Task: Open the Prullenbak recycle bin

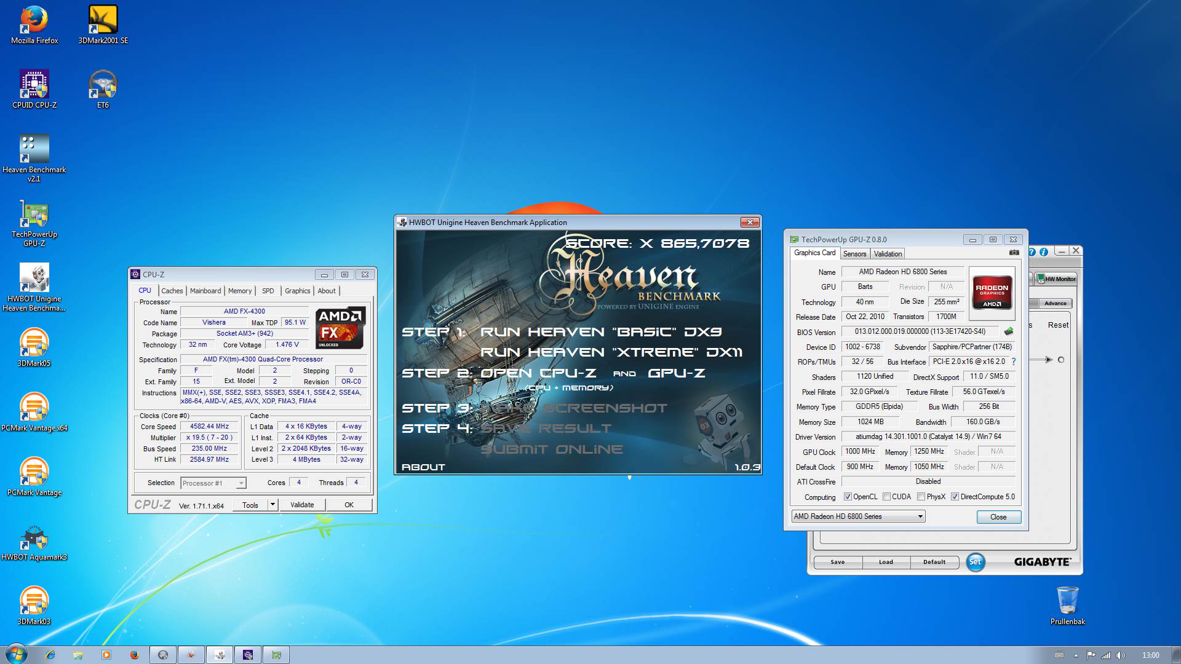Action: 1067,606
